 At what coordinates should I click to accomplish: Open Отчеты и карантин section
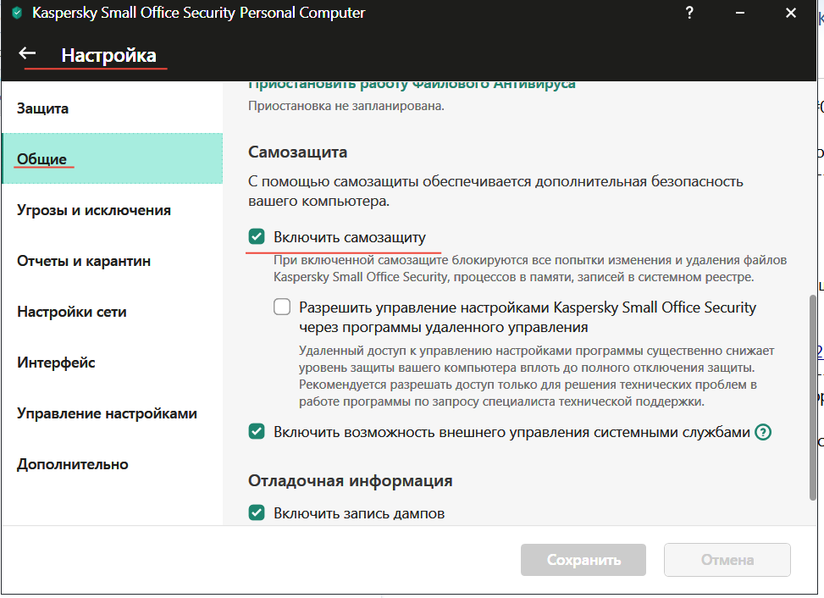point(112,261)
